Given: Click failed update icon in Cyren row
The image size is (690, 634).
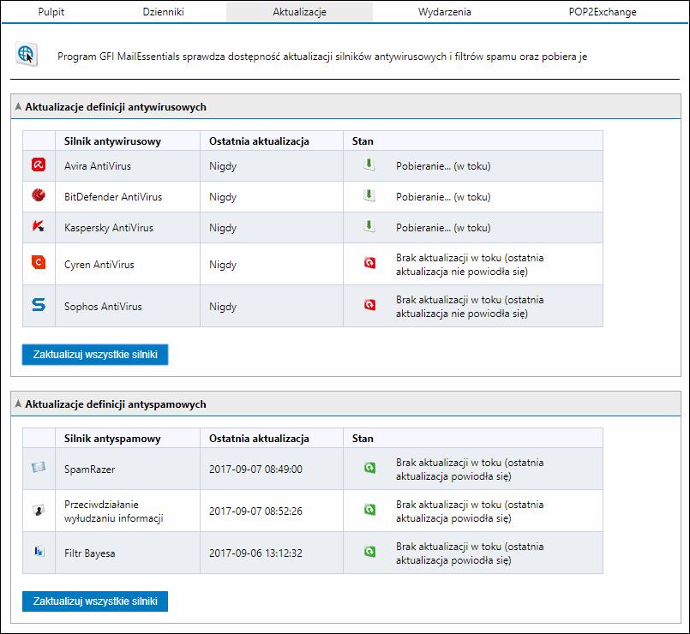Looking at the screenshot, I should click(369, 263).
